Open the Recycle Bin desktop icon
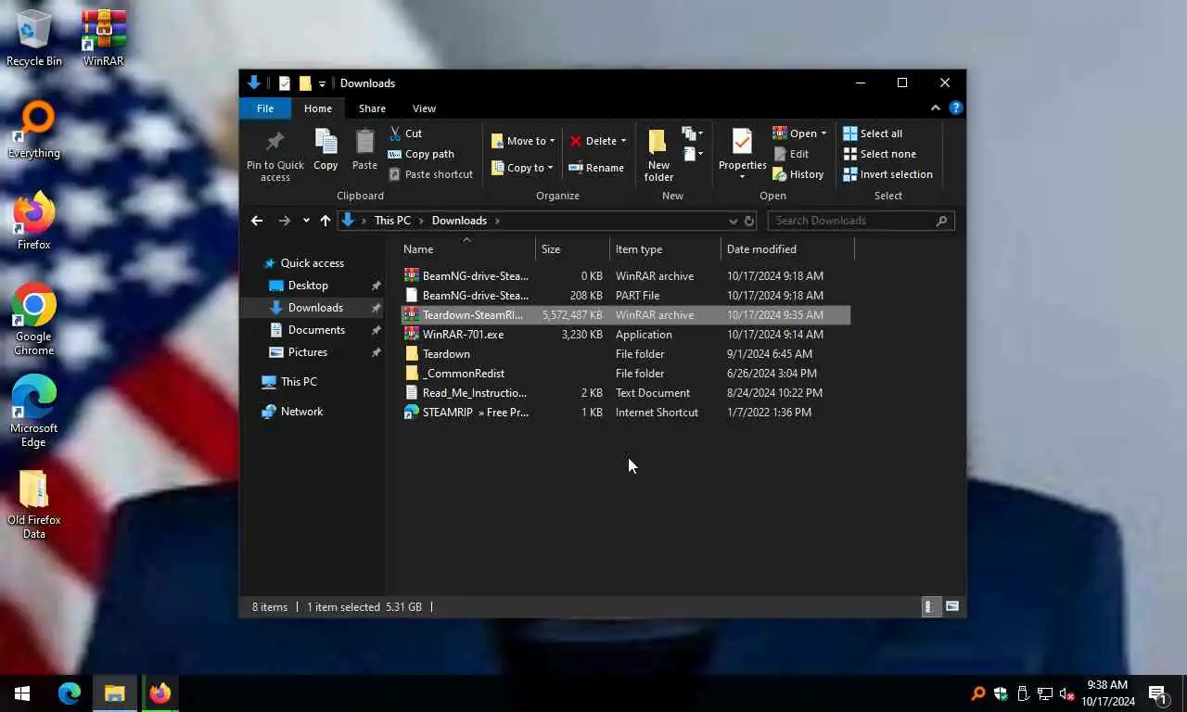Image resolution: width=1187 pixels, height=712 pixels. click(34, 38)
